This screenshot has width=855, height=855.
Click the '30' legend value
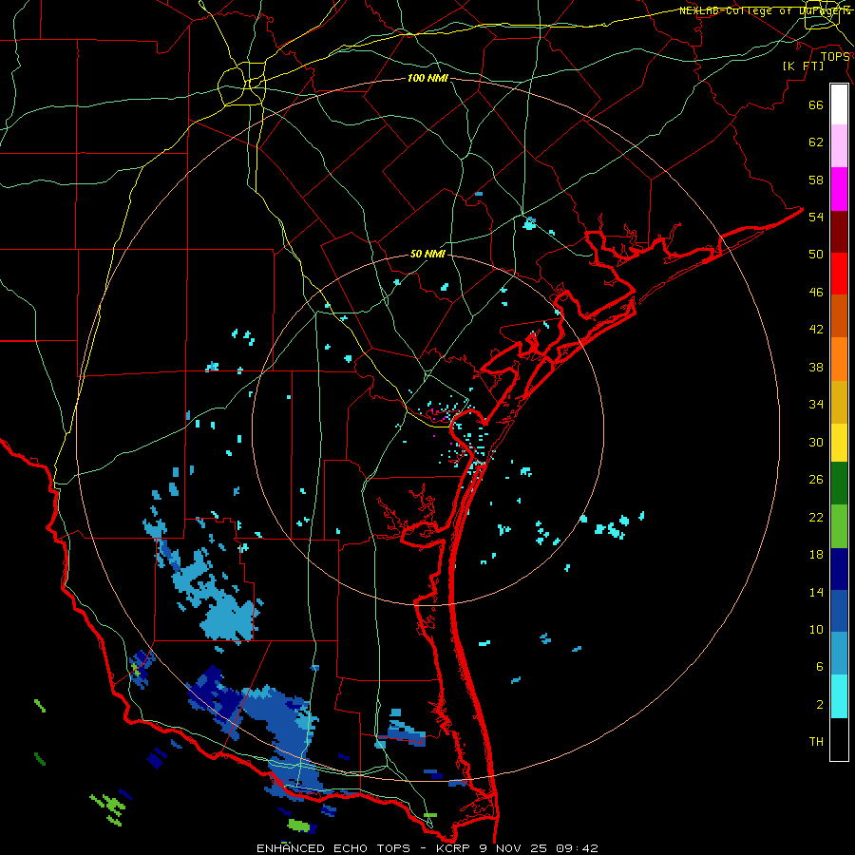tap(816, 442)
